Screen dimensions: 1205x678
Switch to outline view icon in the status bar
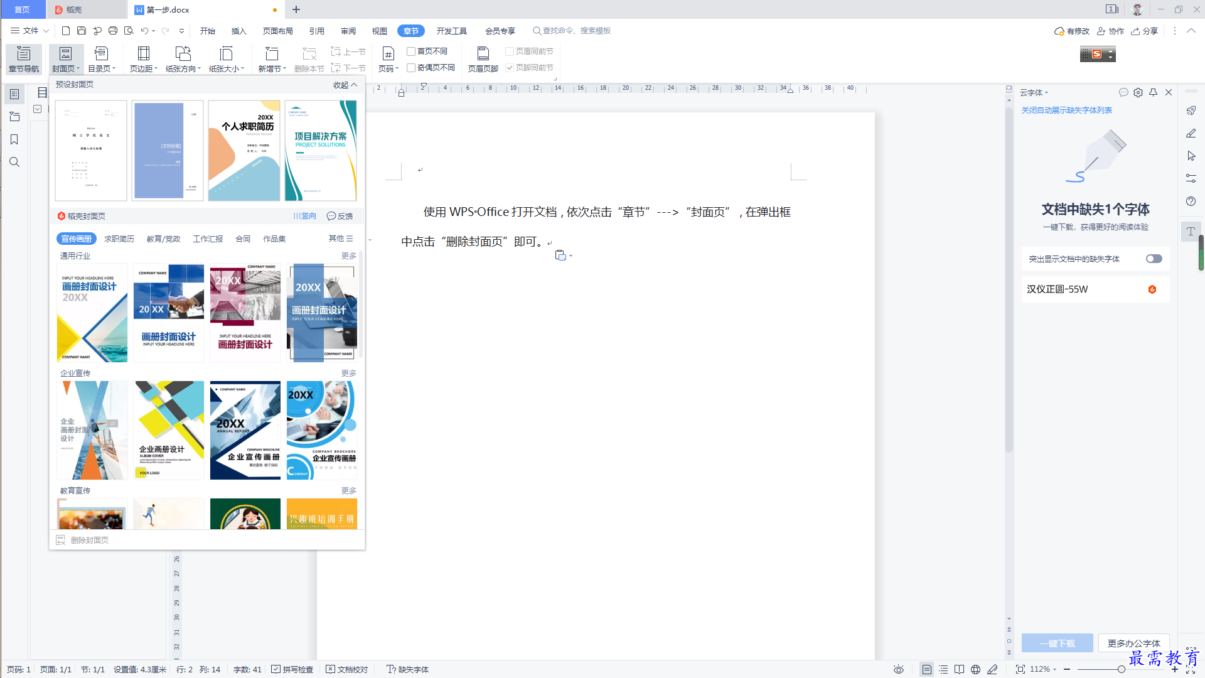[x=943, y=669]
